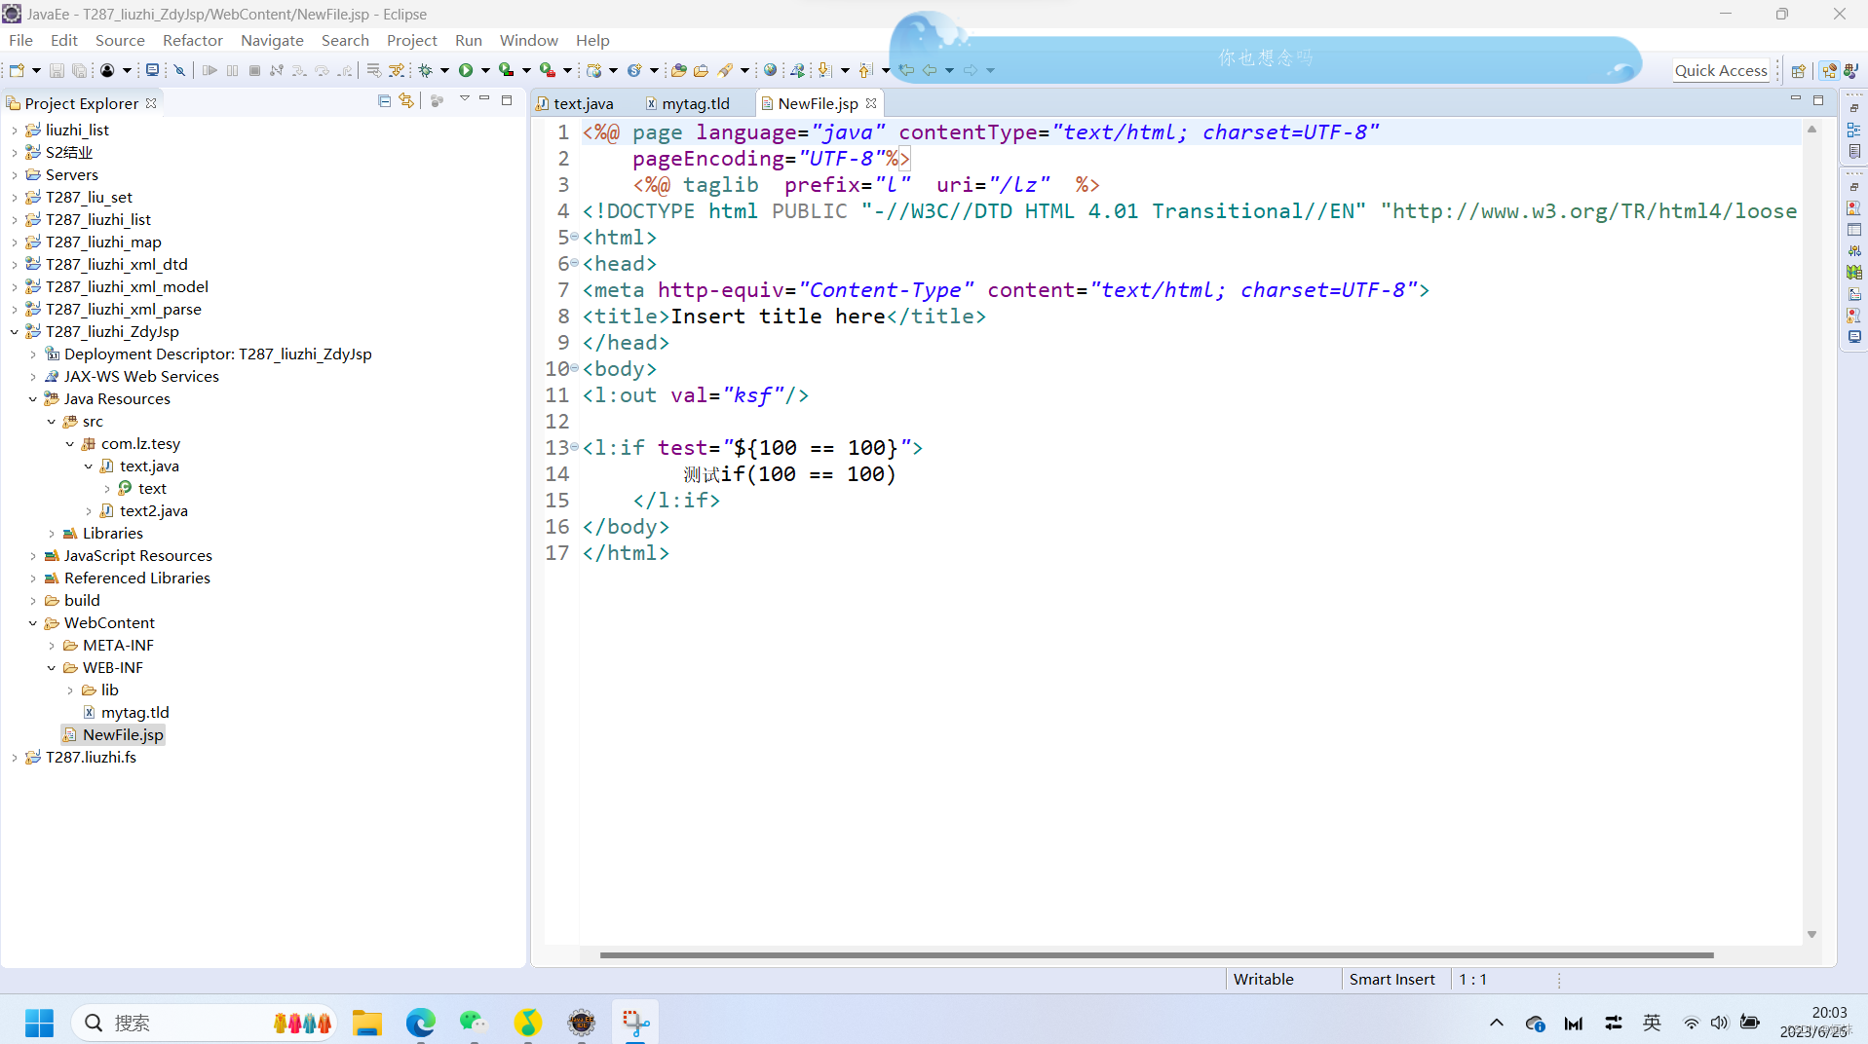Image resolution: width=1868 pixels, height=1044 pixels.
Task: Open the Data Source Explorer icon in right trim
Action: (x=1854, y=272)
